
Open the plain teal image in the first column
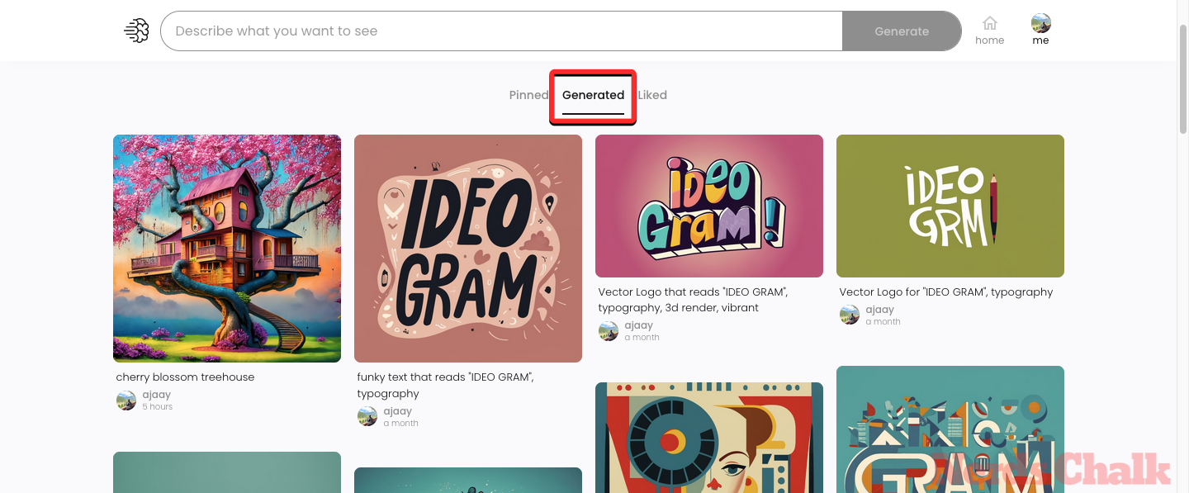227,472
